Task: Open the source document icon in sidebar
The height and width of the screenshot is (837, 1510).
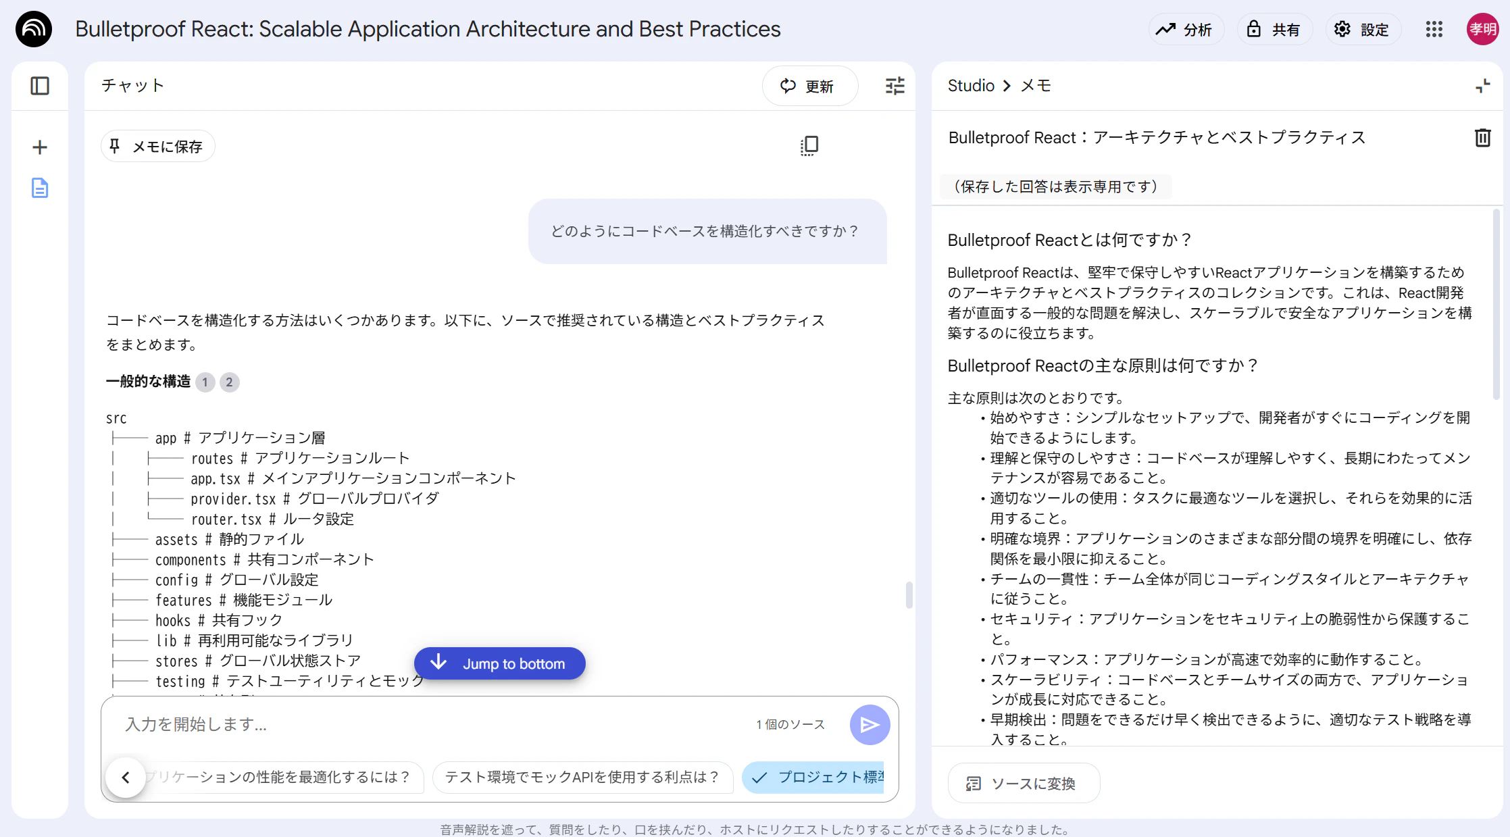Action: [x=40, y=188]
